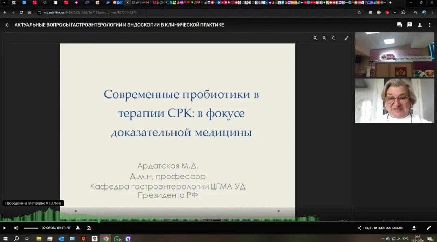Screen dimensions: 437x242
Task: Rotate the presentation slide
Action: click(334, 38)
